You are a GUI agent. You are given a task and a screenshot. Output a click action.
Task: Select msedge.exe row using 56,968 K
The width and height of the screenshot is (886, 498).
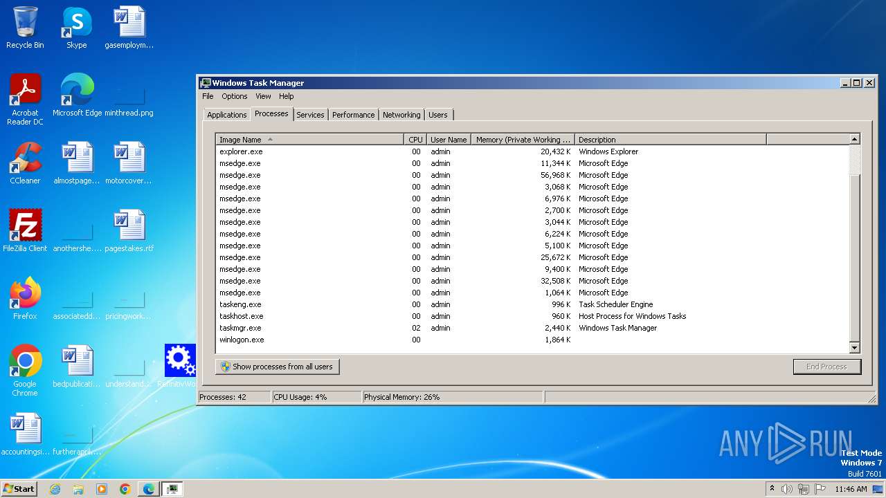click(532, 175)
